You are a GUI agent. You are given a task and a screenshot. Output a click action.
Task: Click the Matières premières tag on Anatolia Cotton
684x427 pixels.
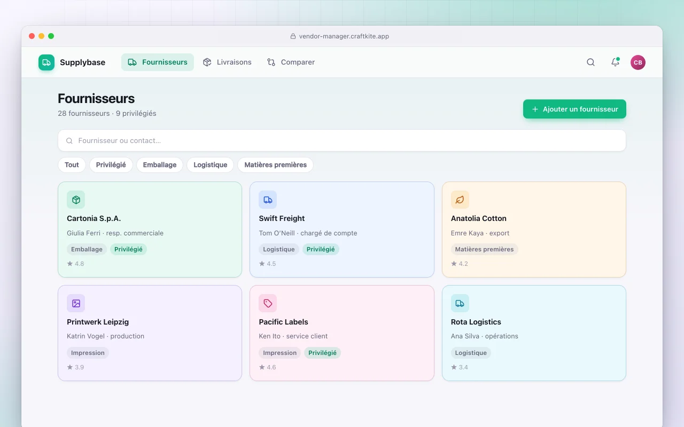click(x=484, y=249)
